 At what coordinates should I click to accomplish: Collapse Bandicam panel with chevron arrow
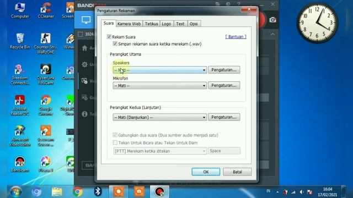[272, 34]
